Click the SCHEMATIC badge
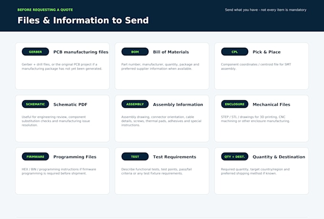 click(35, 104)
